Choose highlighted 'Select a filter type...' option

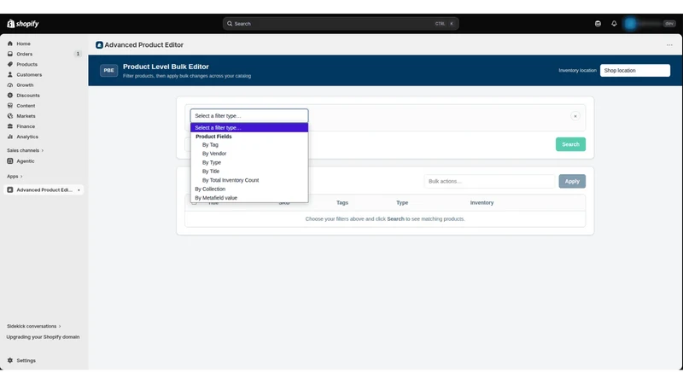point(249,127)
